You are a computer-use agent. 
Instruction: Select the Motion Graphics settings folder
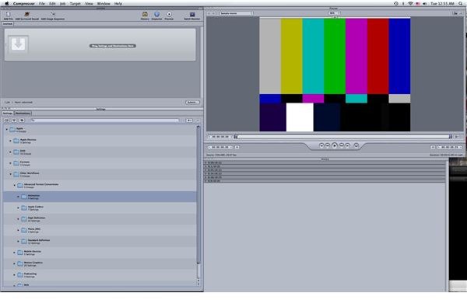(x=100, y=263)
